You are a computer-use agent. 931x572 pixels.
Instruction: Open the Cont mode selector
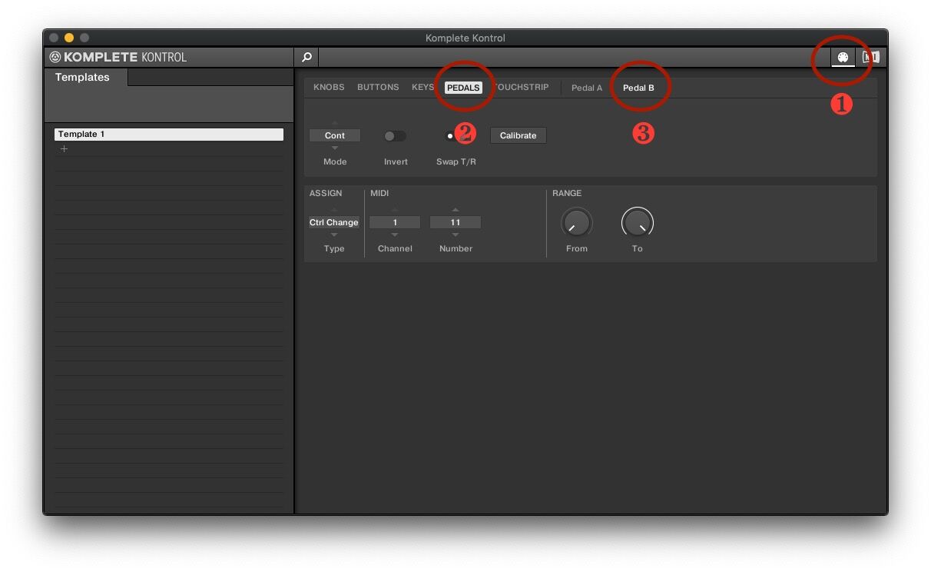point(335,135)
